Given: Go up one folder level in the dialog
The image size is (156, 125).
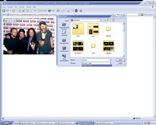Looking at the screenshot, I should [107, 20].
